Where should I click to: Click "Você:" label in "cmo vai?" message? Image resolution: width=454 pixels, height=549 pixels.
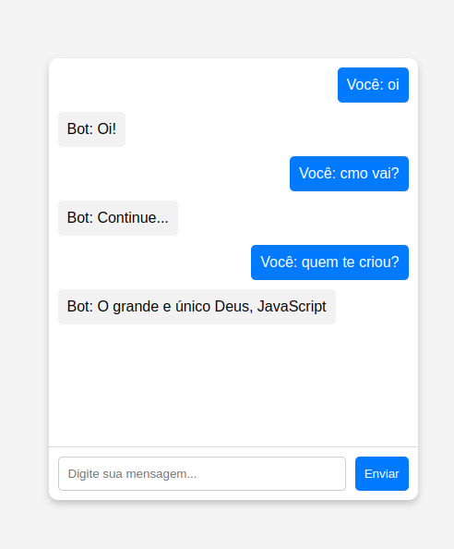coord(317,173)
